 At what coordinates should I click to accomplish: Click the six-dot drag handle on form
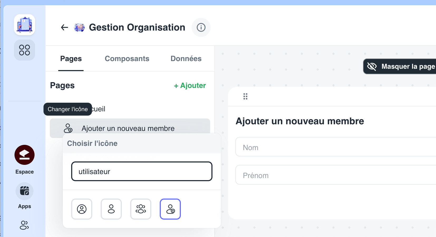[x=245, y=96]
